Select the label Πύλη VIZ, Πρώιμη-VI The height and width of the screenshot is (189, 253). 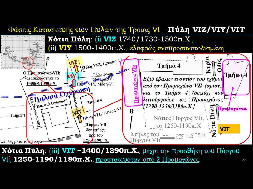(102, 65)
